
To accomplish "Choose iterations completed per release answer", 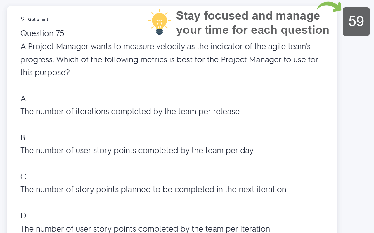I will click(x=130, y=112).
